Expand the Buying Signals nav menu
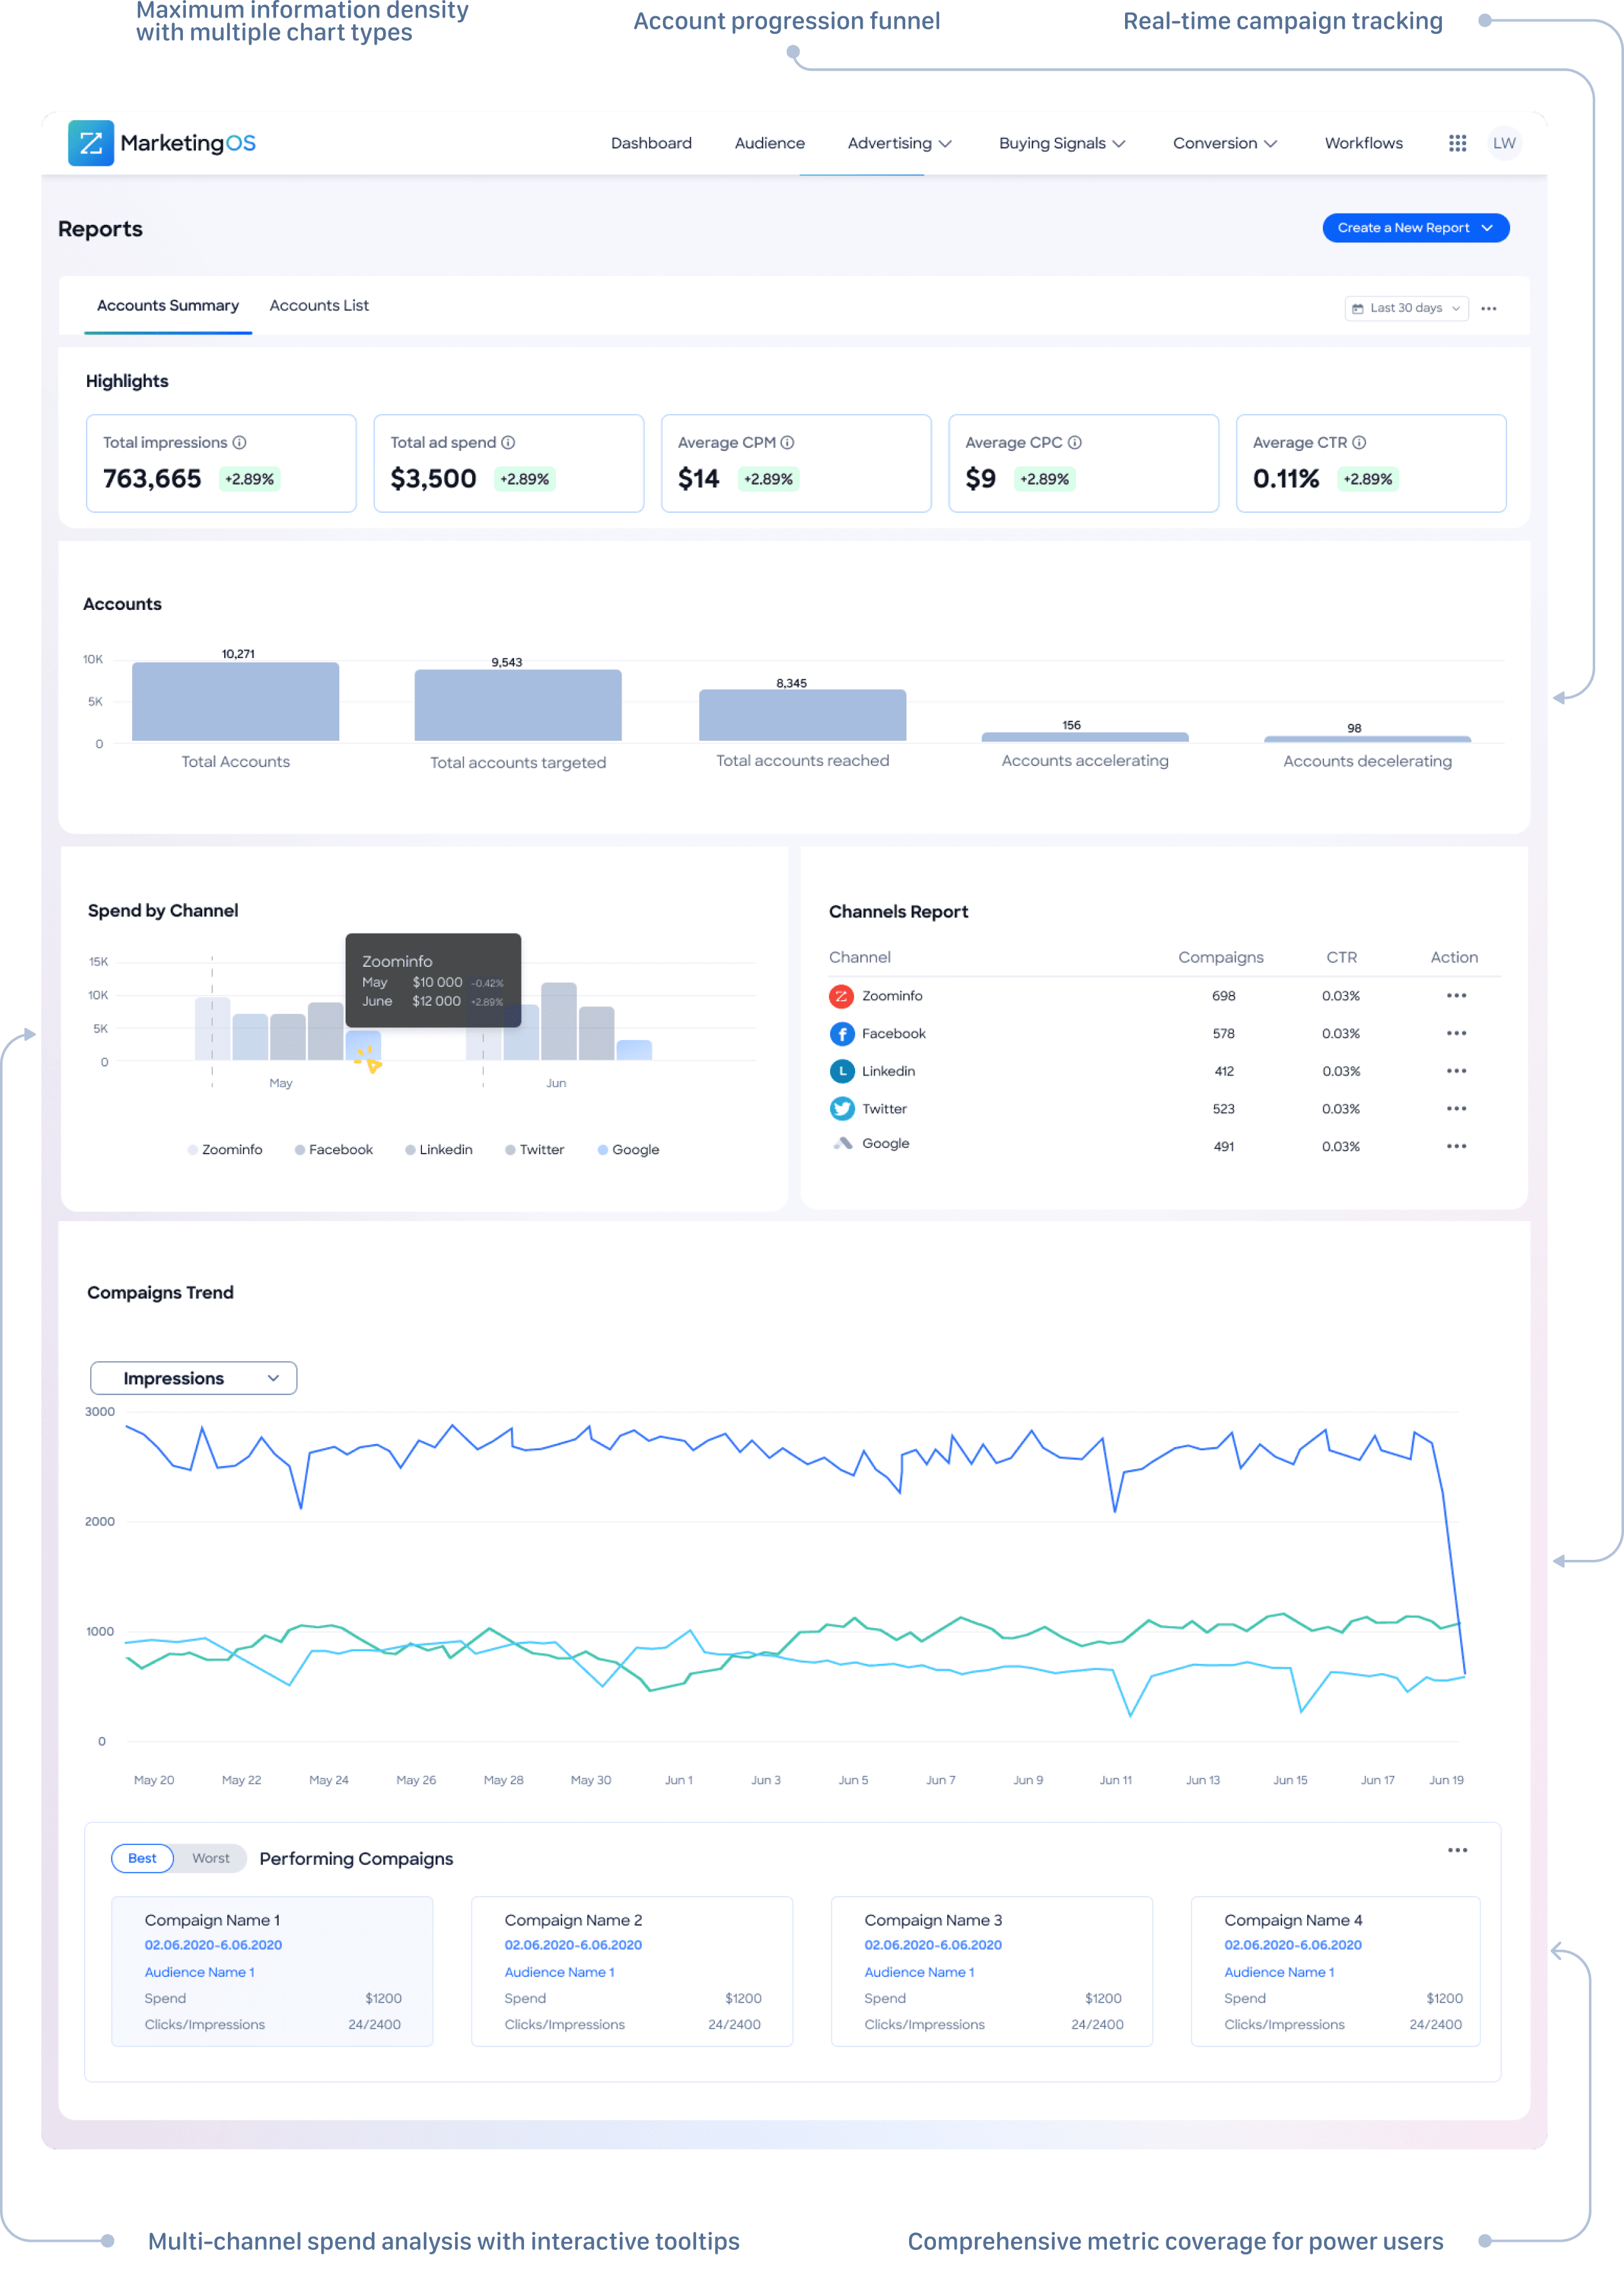 [1061, 143]
